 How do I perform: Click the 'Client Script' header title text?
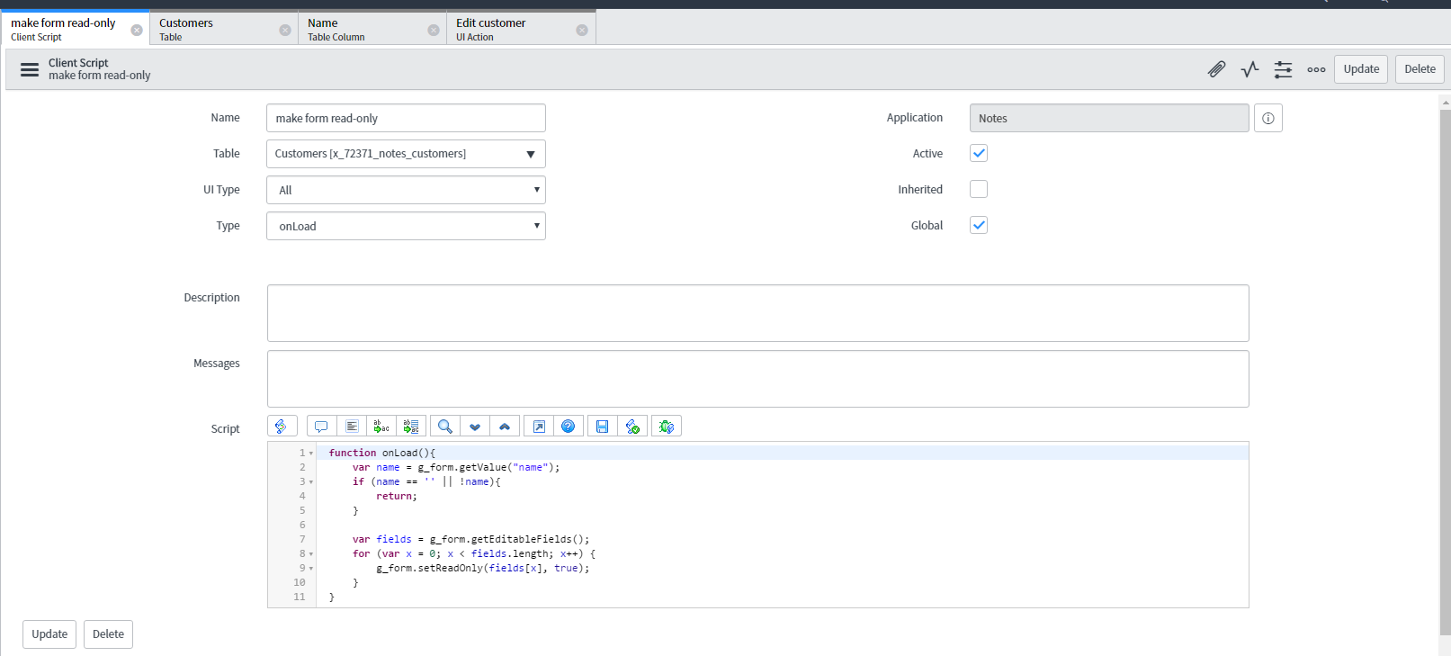78,63
